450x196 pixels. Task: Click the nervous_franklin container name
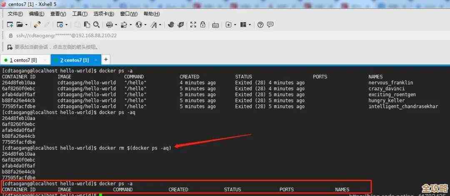pos(390,83)
